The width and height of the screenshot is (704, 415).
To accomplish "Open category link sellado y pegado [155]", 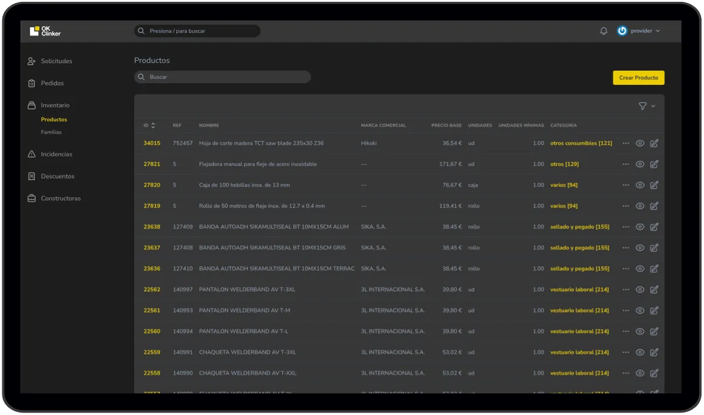I will click(579, 227).
